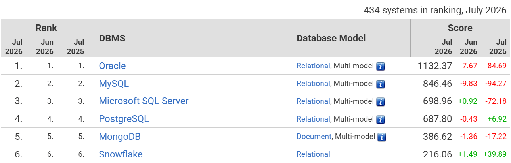Open the Oracle DBMS link
This screenshot has width=511, height=163.
[112, 66]
